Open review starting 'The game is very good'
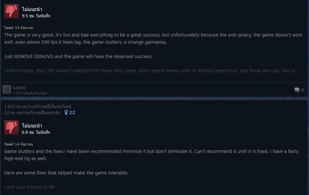The image size is (309, 195). [x=153, y=39]
